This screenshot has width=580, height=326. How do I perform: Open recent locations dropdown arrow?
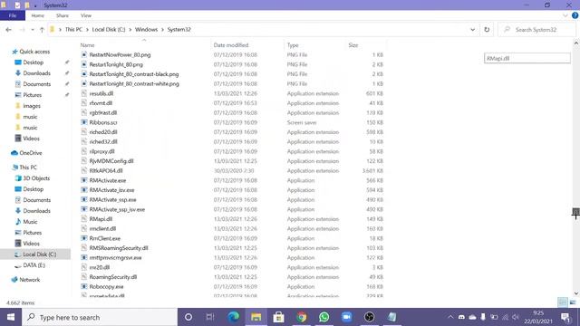point(33,30)
